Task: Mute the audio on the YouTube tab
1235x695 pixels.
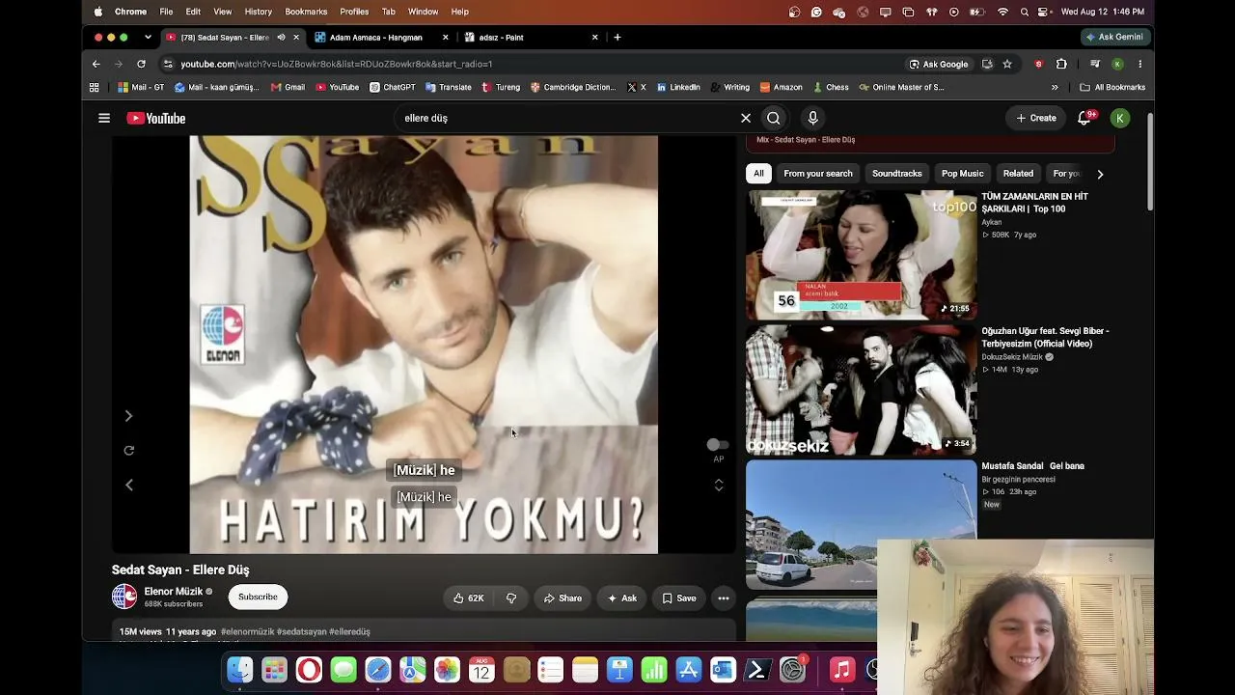Action: point(281,38)
